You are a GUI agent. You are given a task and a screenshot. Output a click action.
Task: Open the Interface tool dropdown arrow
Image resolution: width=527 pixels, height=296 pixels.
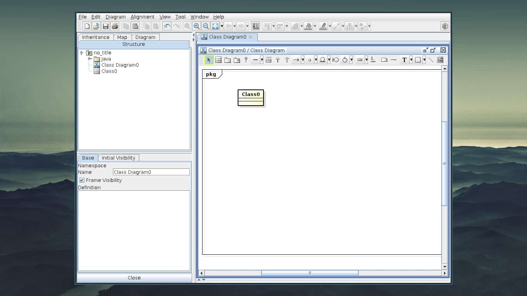tap(316, 60)
